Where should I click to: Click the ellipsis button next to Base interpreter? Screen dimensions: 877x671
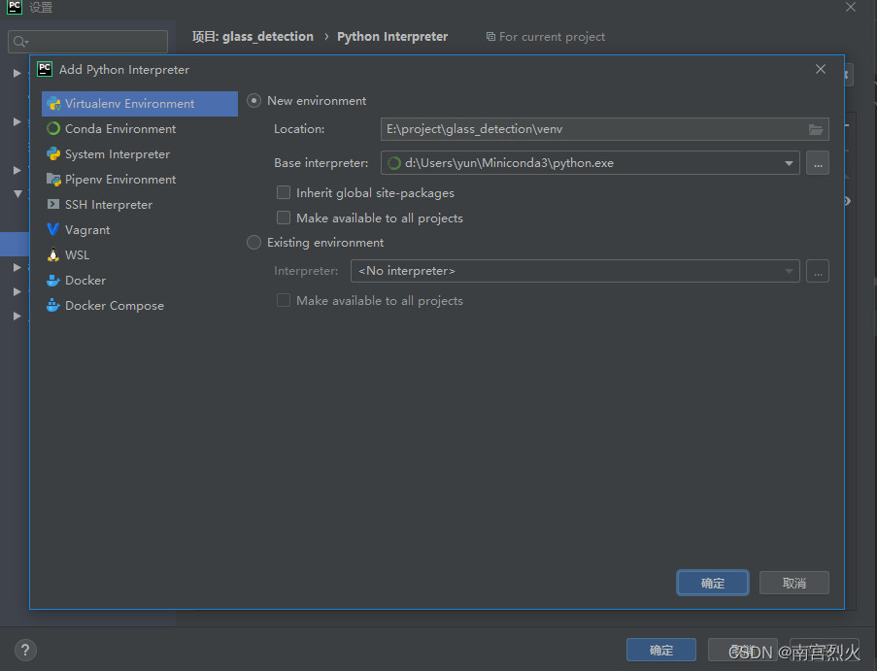[818, 163]
